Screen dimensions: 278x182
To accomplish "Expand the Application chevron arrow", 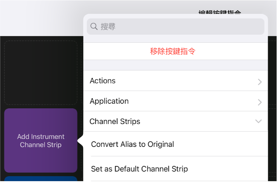I will pyautogui.click(x=260, y=102).
